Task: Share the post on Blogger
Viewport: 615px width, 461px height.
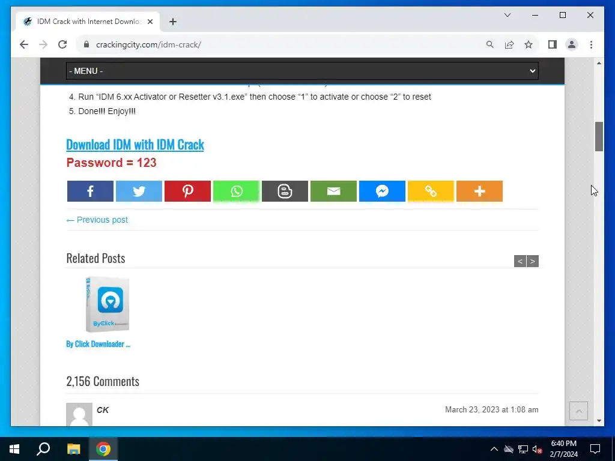Action: pos(285,191)
